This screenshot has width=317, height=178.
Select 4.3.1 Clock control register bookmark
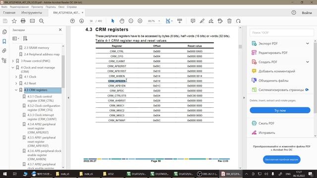pyautogui.click(x=41, y=98)
